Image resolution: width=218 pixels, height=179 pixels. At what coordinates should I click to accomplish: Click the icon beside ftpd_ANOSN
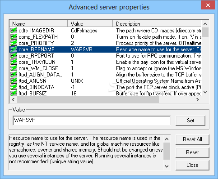point(14,81)
